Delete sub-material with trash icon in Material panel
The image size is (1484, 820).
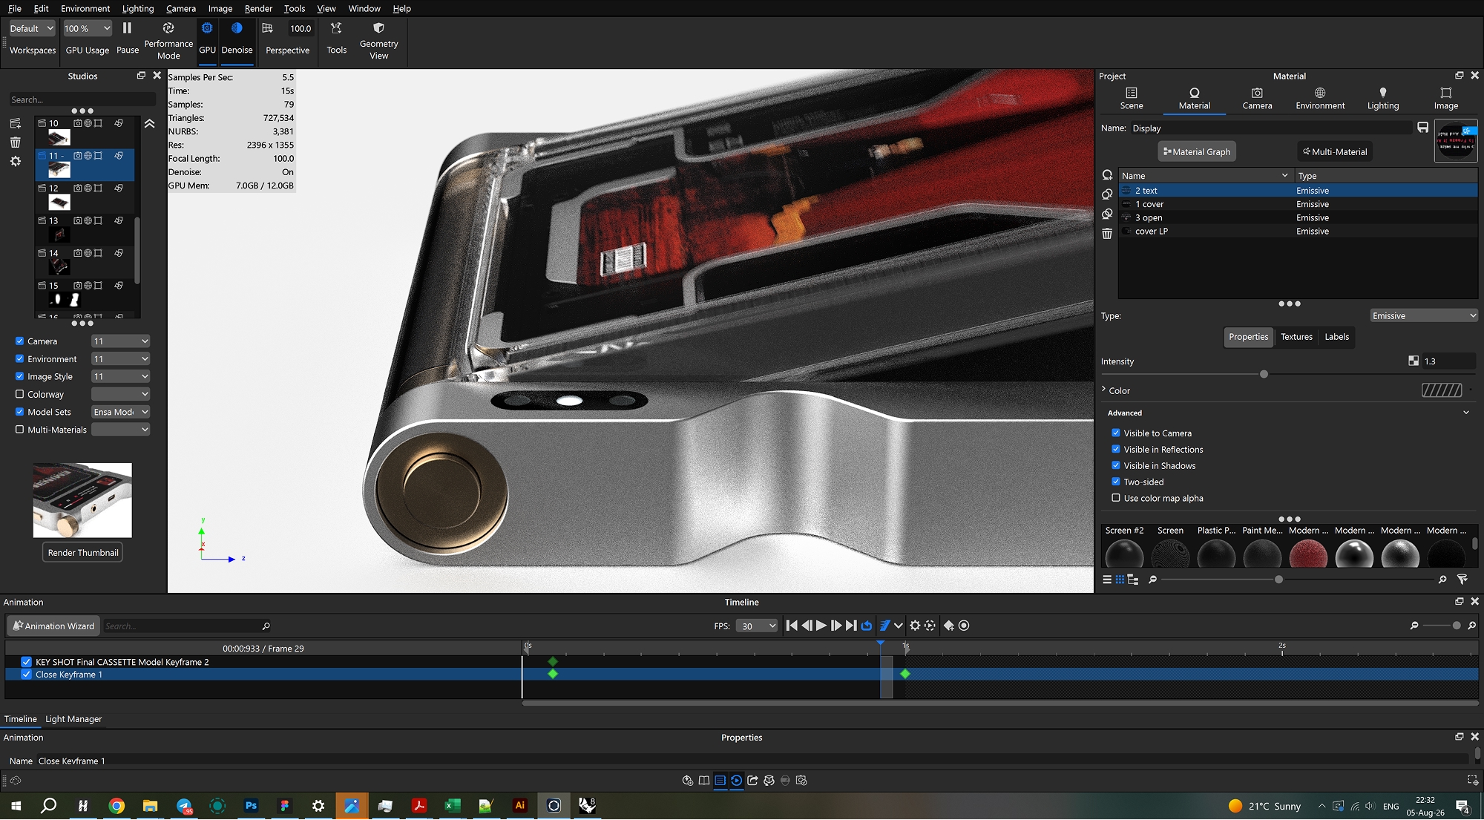click(x=1107, y=234)
